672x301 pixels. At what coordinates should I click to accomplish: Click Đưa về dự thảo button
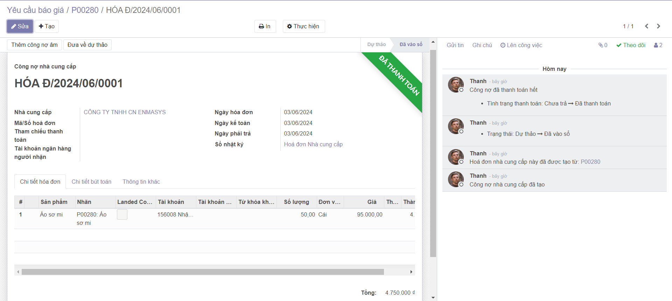point(87,45)
